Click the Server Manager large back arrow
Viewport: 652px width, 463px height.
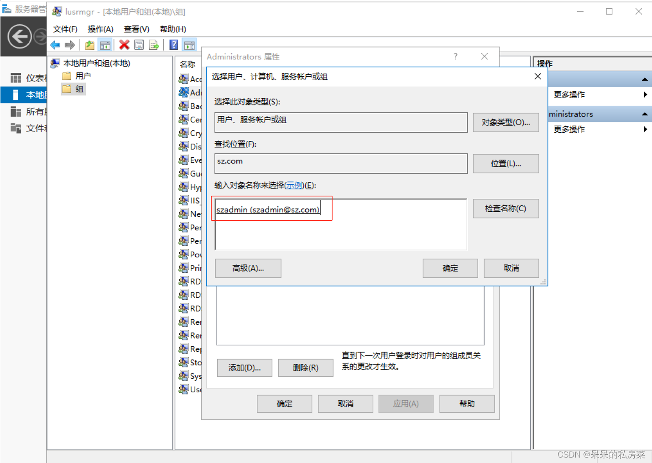click(x=20, y=36)
